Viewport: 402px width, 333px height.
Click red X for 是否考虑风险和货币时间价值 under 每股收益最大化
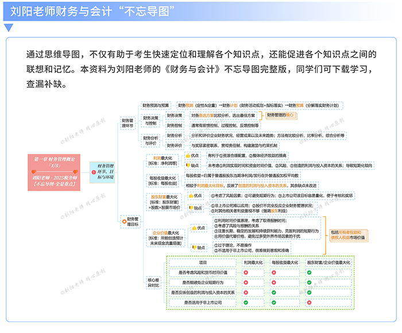coord(274,273)
